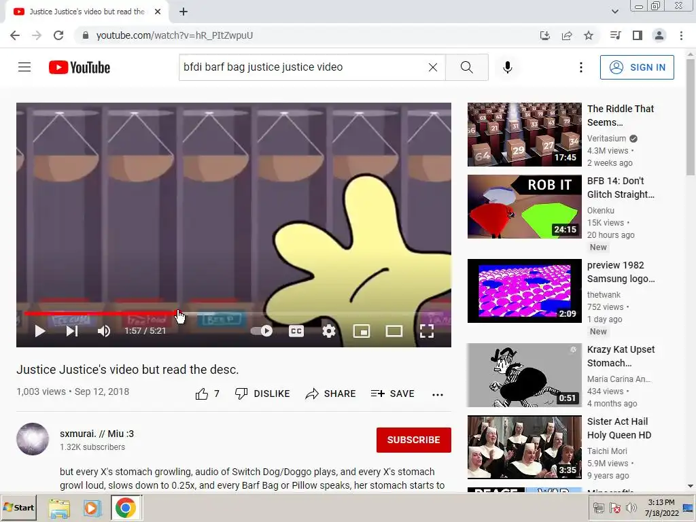Open channel name sxmurai. // Miu :3

[97, 434]
